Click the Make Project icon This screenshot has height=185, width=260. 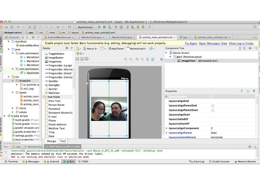coord(70,27)
